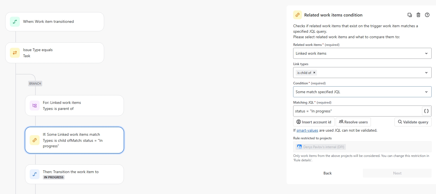Click the Related work items condition link icon
This screenshot has width=436, height=194.
[298, 15]
